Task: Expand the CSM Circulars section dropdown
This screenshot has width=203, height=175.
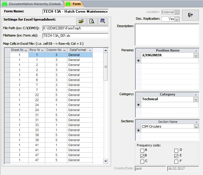Action: 196,126
